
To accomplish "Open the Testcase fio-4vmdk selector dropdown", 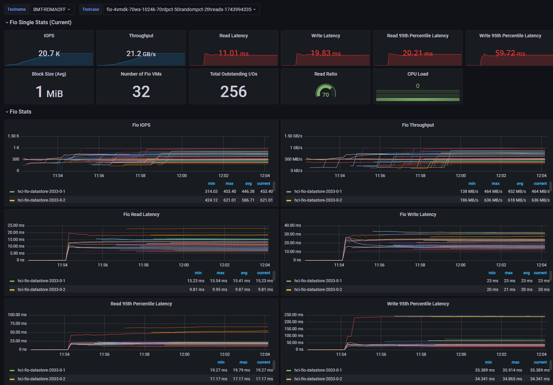I will coord(181,9).
